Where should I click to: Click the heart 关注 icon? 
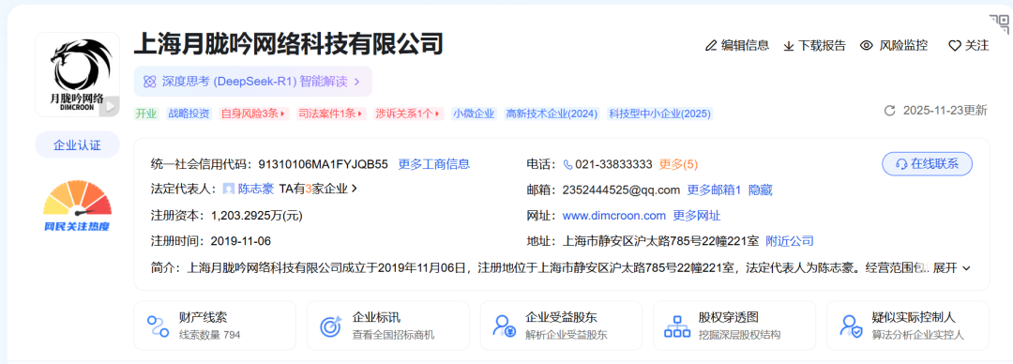(954, 46)
